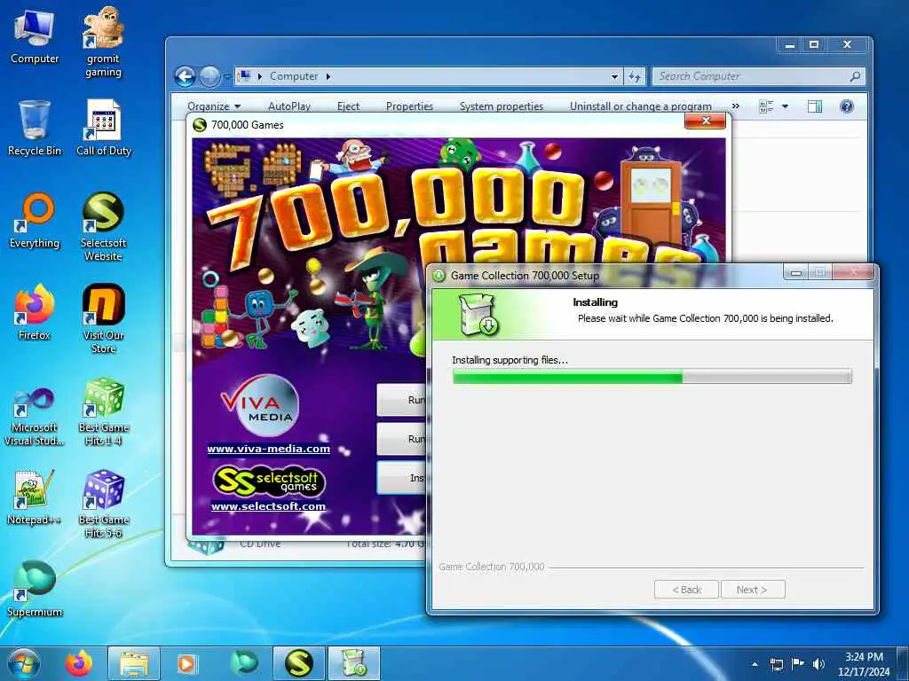Image resolution: width=909 pixels, height=681 pixels.
Task: Click the Install button in launcher
Action: click(x=401, y=478)
